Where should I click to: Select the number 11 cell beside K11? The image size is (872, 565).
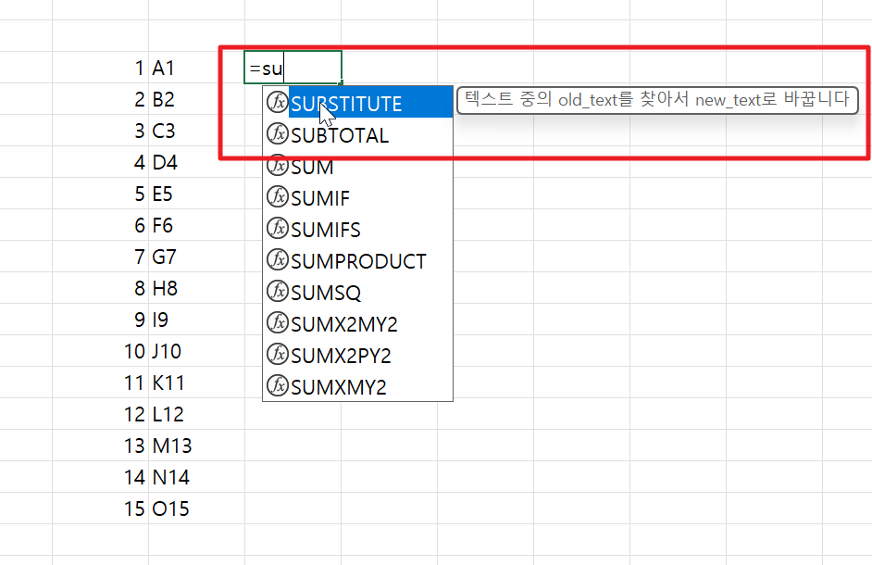click(101, 382)
